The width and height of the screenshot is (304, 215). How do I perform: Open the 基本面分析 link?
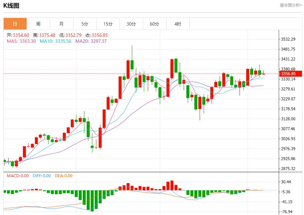(291, 5)
